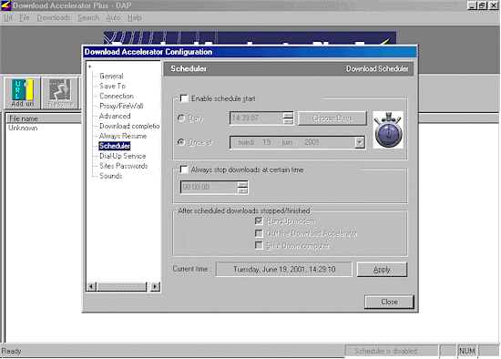501x359 pixels.
Task: Click the Add url toolbar icon
Action: 23,93
